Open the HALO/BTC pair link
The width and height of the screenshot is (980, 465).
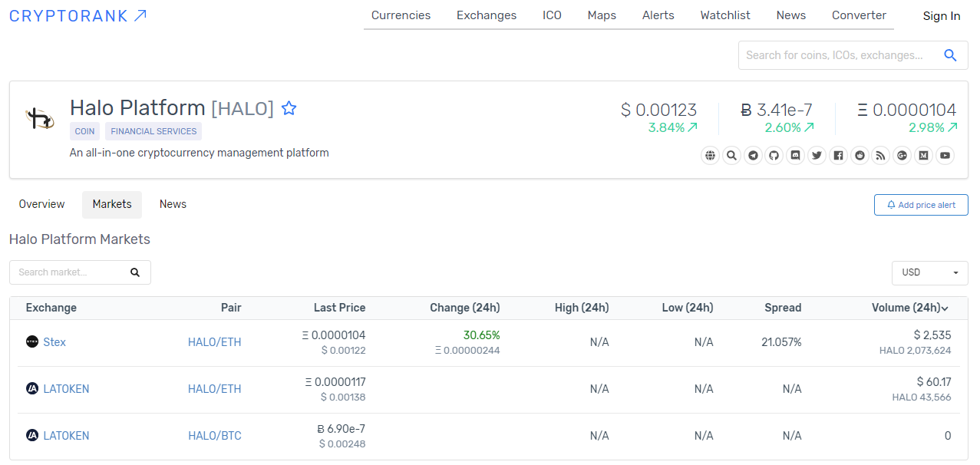[214, 436]
